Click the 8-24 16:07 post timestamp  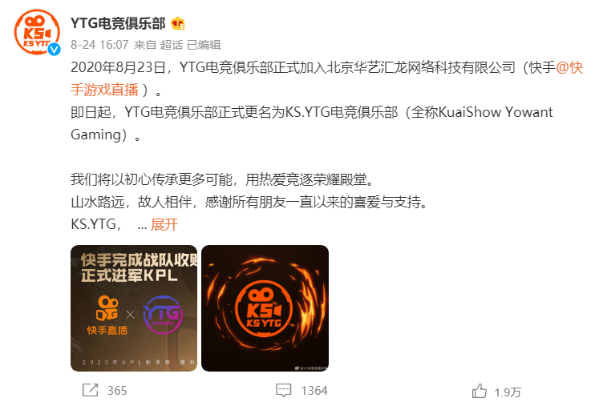[x=99, y=45]
